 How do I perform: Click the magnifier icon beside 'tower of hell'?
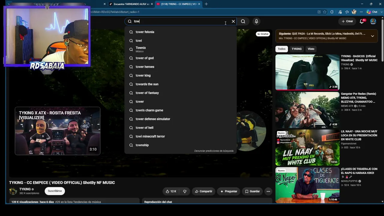pyautogui.click(x=131, y=127)
